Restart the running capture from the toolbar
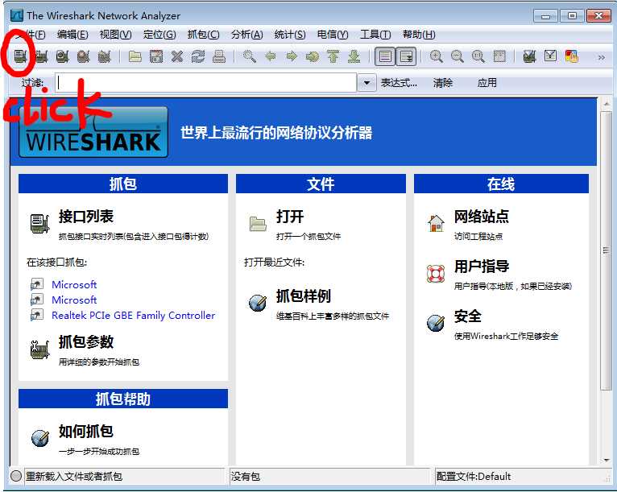 pyautogui.click(x=104, y=56)
